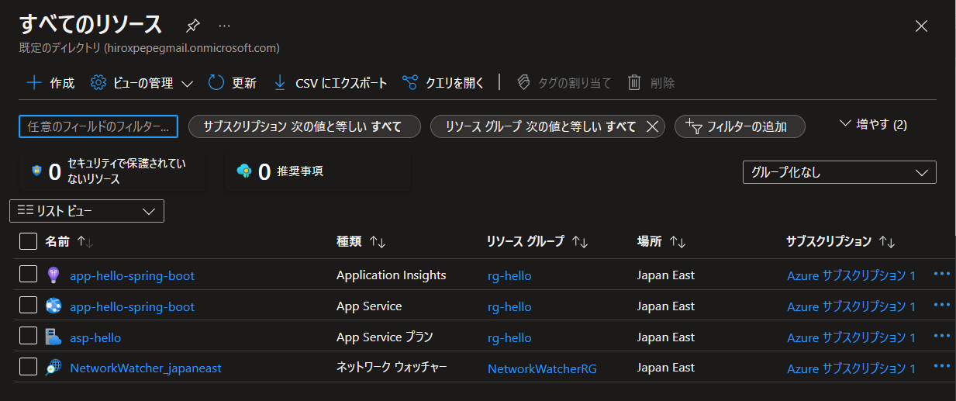Focus the 任意のフィールドのフィルター input
The height and width of the screenshot is (401, 956).
point(98,126)
